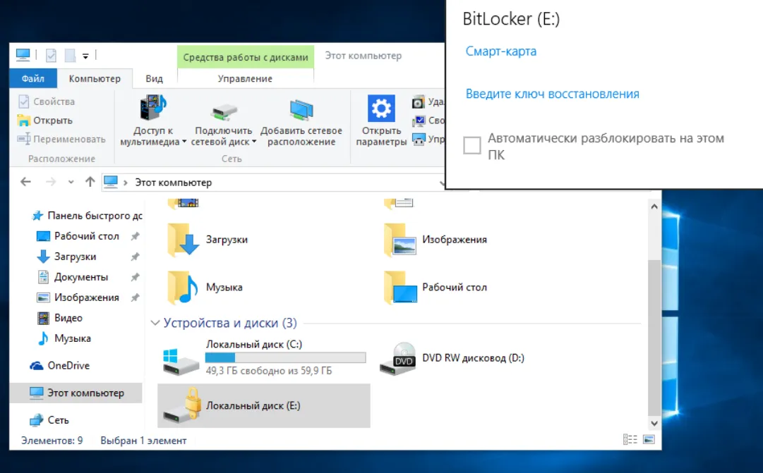Switch to large icons view in status bar
Screen dimensions: 763x473
(649, 439)
